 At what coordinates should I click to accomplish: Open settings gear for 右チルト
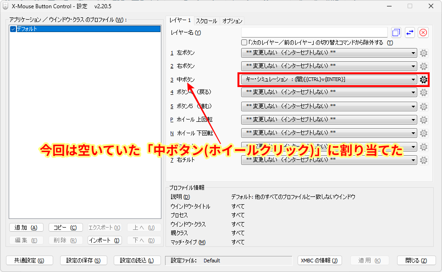pyautogui.click(x=423, y=160)
